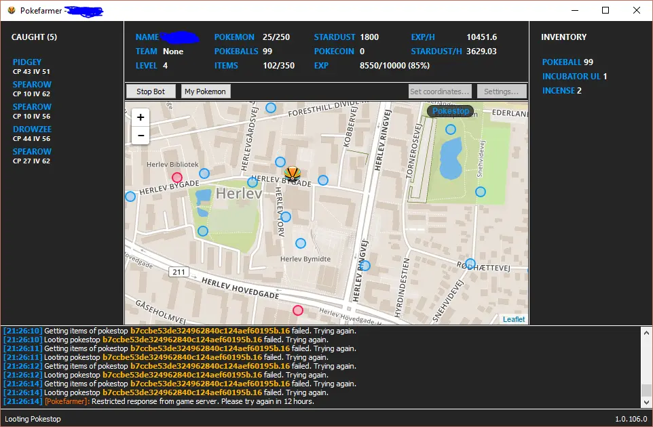Open the Settings dialog
Viewport: 653px width, 427px height.
click(502, 91)
